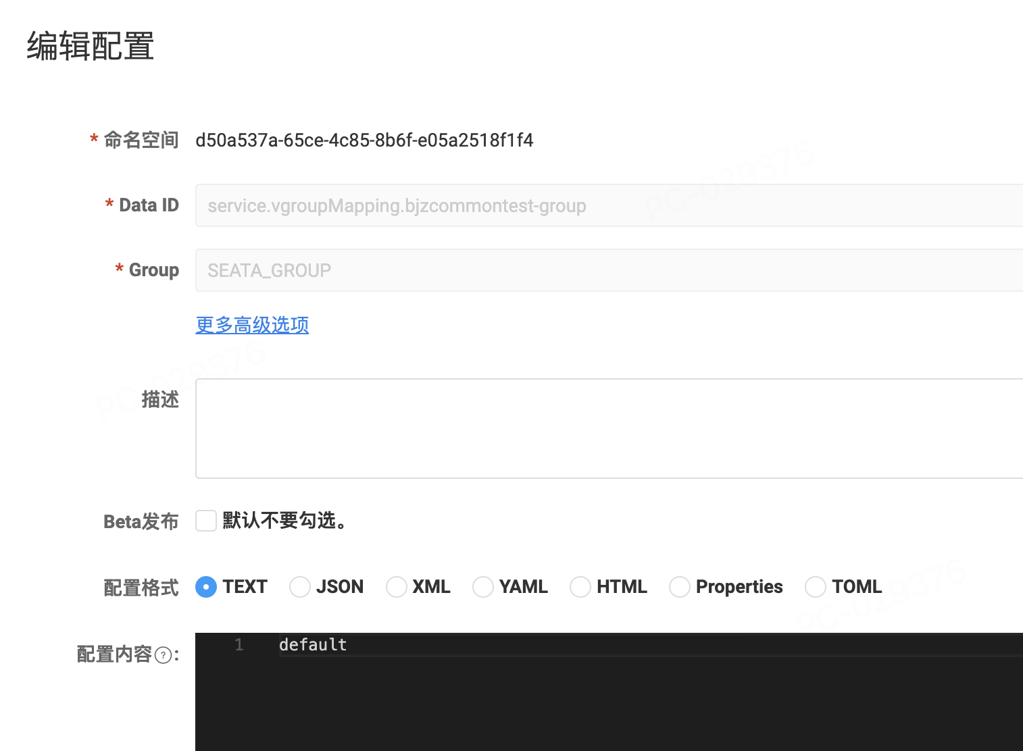Tick the Beta发布 checkbox
This screenshot has width=1023, height=751.
206,521
